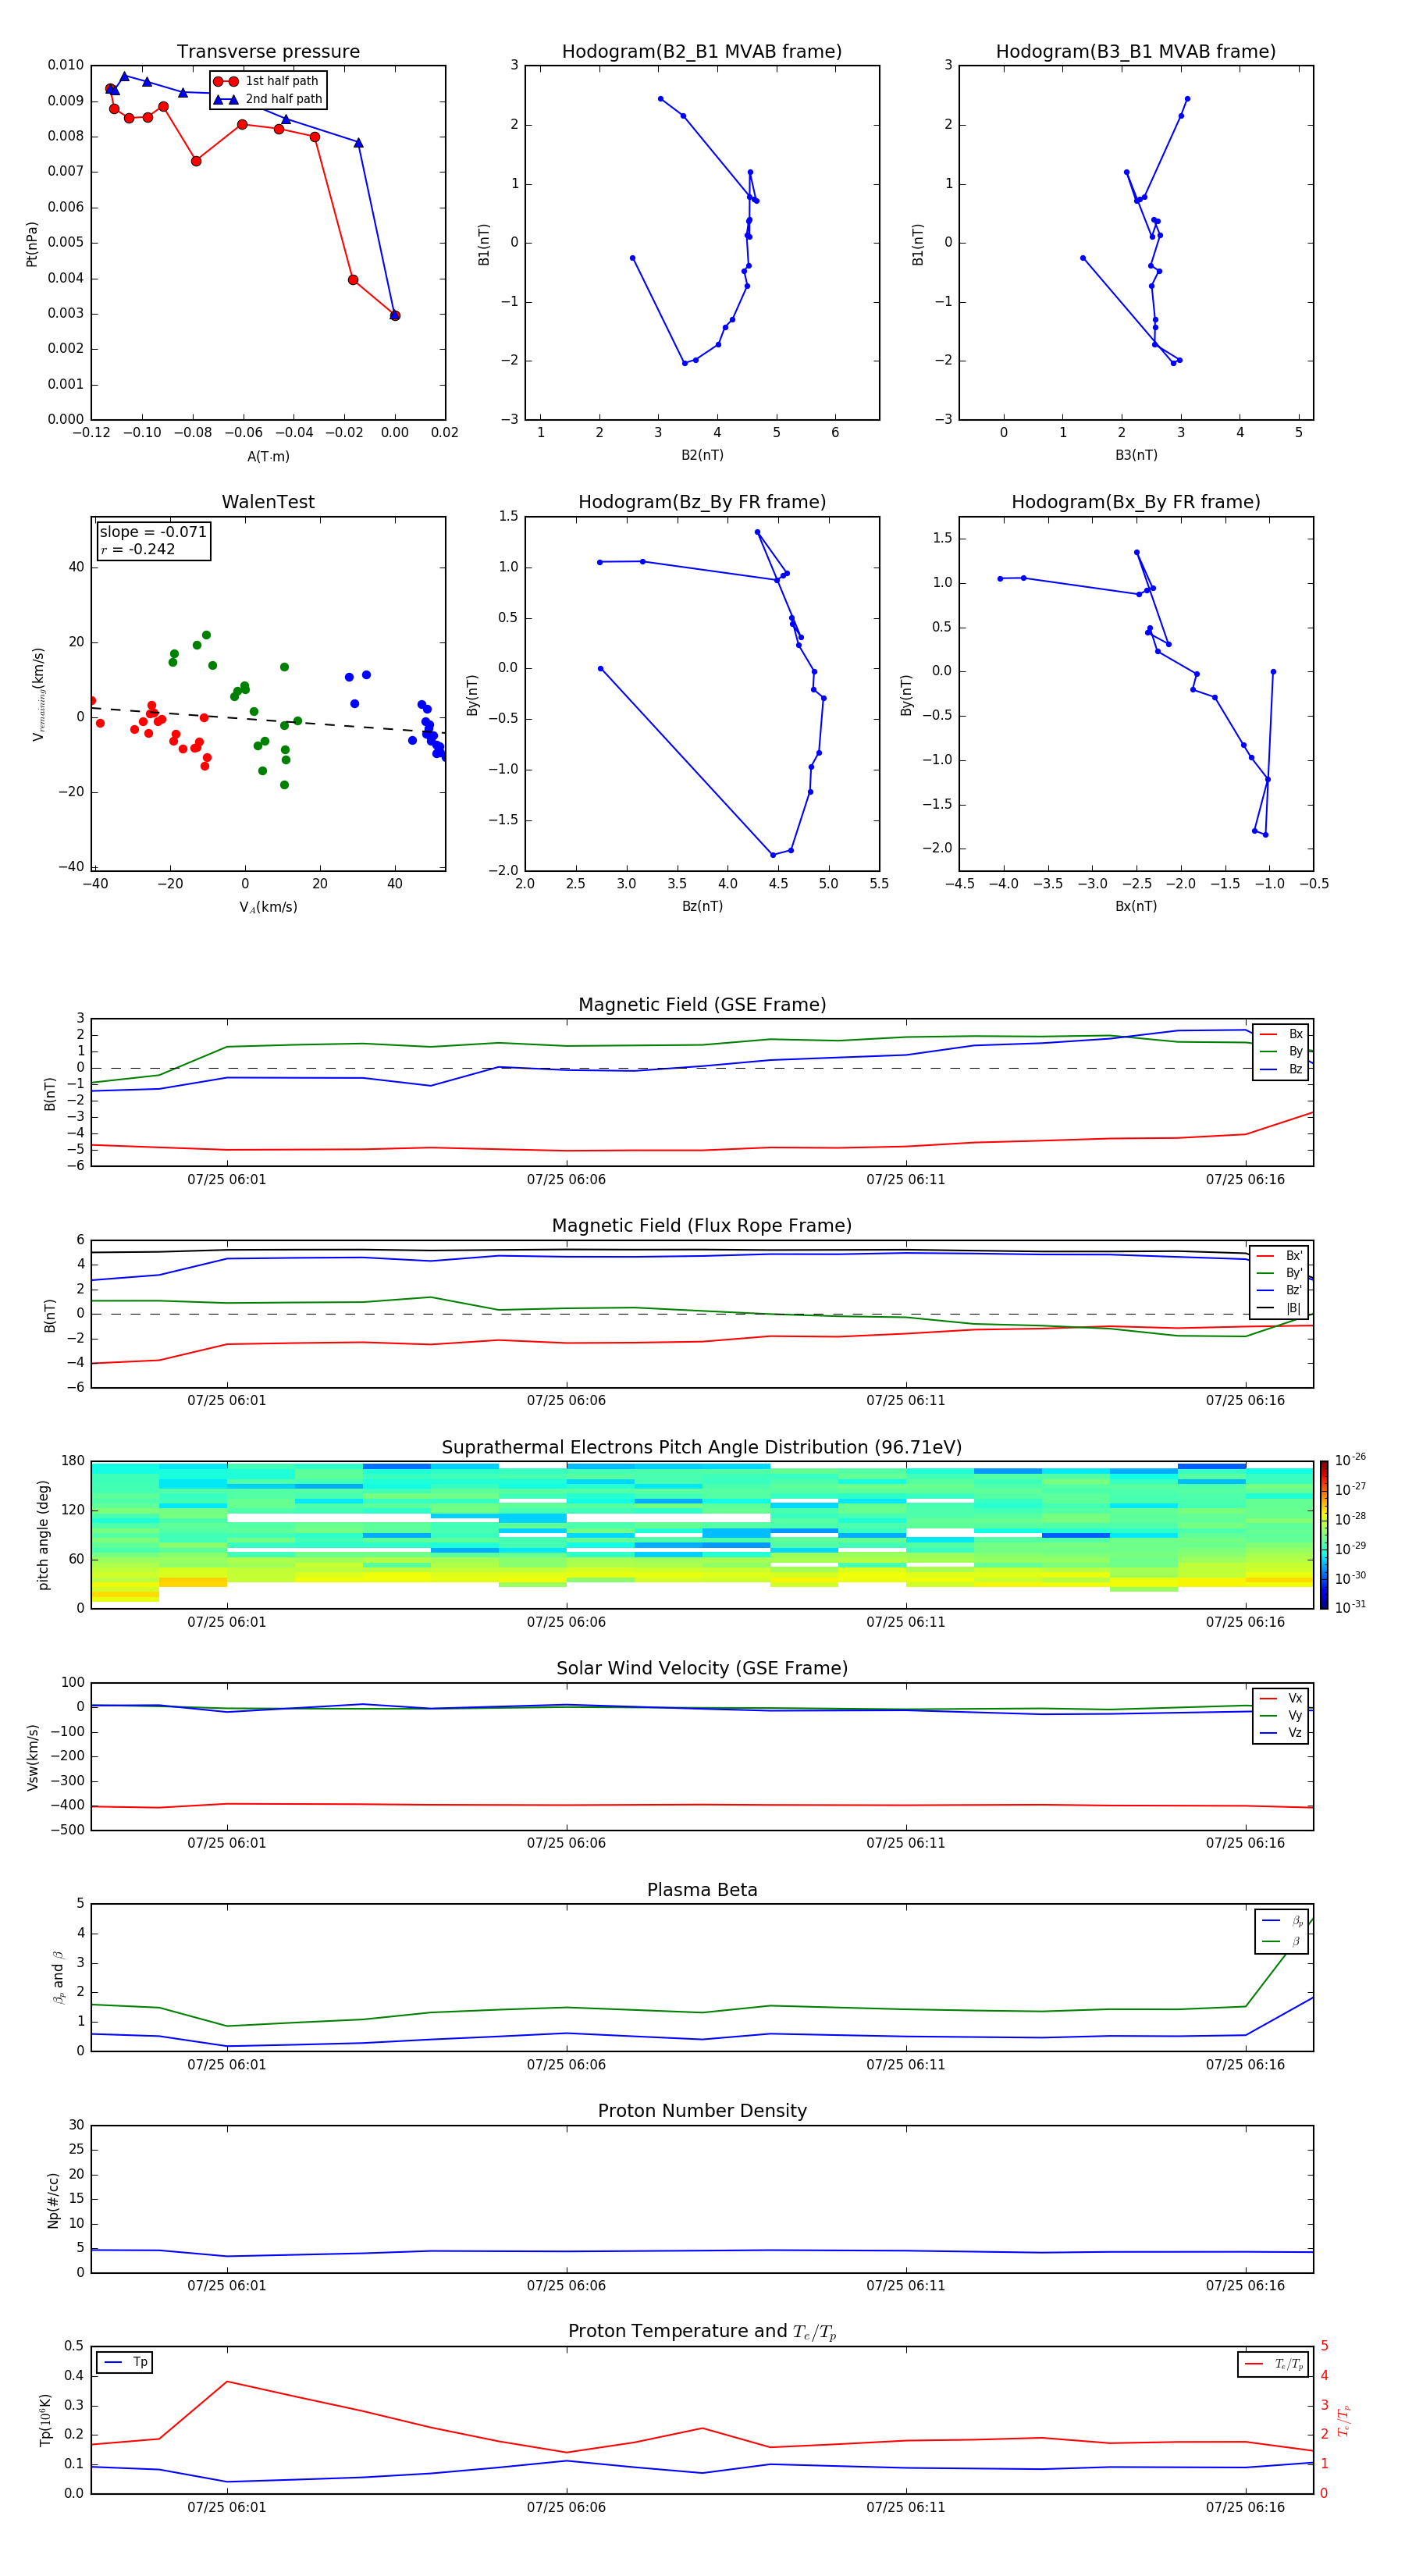Click the 'Hodogram(B2_B1 MVAB frame)' title

pyautogui.click(x=702, y=52)
